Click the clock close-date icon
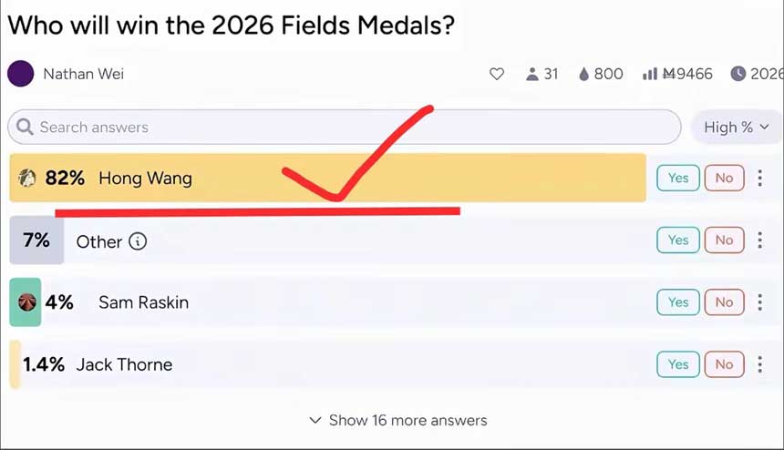 738,74
